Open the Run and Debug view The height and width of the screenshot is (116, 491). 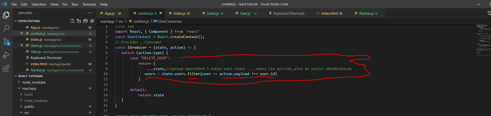[6, 55]
